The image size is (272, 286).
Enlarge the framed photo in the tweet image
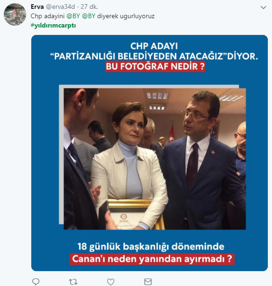(x=155, y=159)
